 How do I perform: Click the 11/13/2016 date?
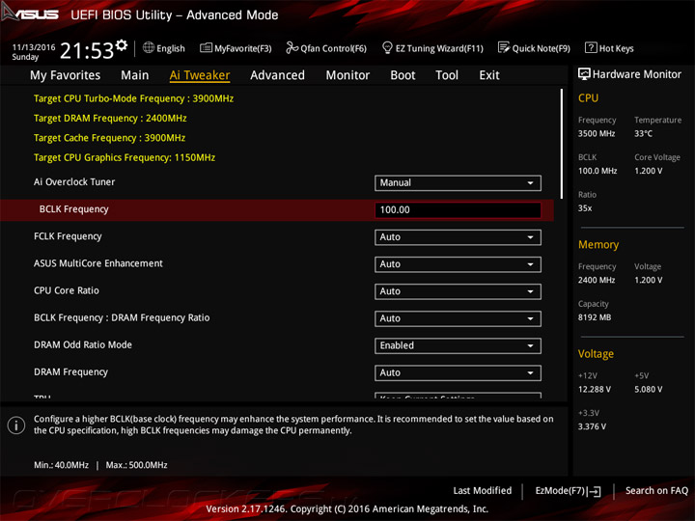[34, 47]
